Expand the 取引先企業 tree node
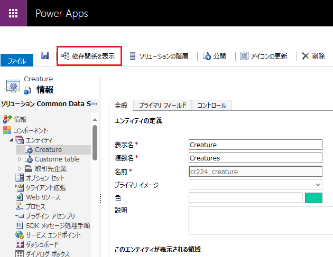 point(21,168)
